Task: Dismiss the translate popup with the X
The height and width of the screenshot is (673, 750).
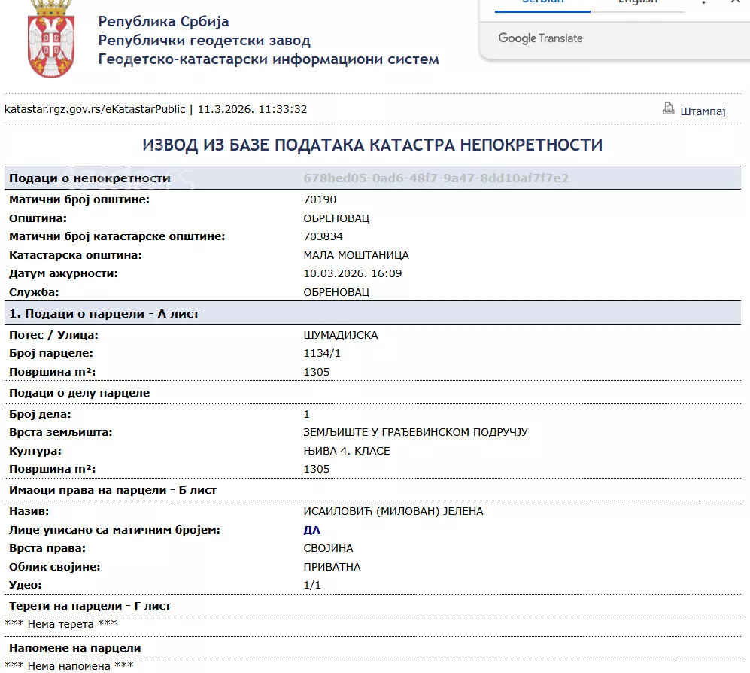Action: 736,3
